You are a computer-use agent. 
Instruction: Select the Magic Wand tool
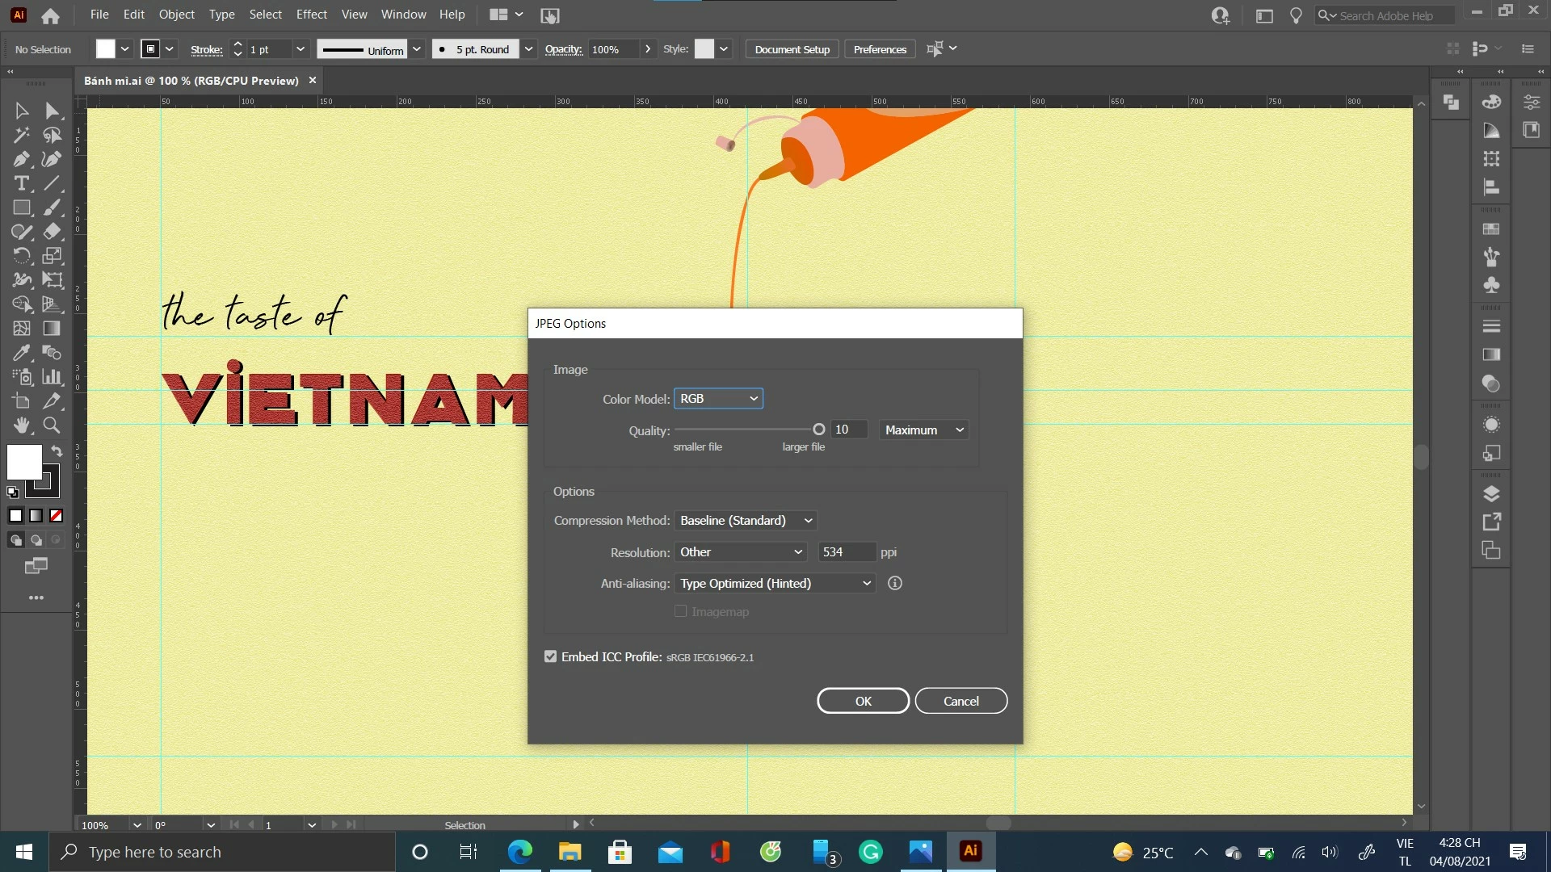[x=22, y=135]
